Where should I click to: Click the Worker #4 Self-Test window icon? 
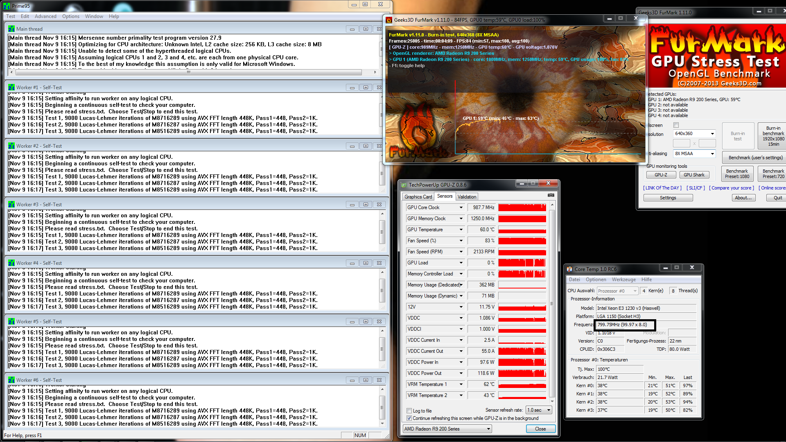point(11,263)
